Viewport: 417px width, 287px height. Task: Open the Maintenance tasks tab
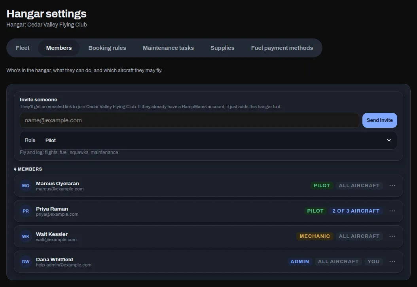pyautogui.click(x=168, y=48)
